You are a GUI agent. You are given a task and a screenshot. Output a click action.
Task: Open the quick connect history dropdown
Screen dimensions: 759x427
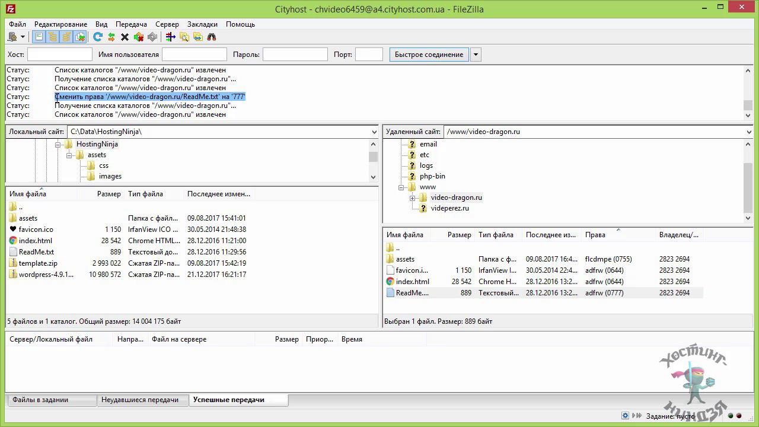pyautogui.click(x=476, y=55)
